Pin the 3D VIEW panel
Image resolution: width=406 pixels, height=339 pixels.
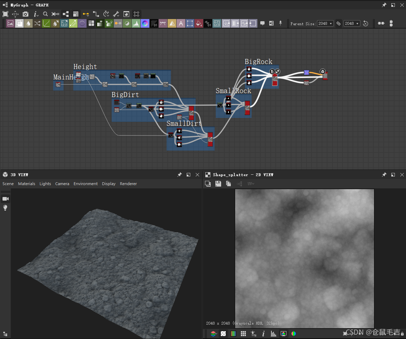click(179, 175)
